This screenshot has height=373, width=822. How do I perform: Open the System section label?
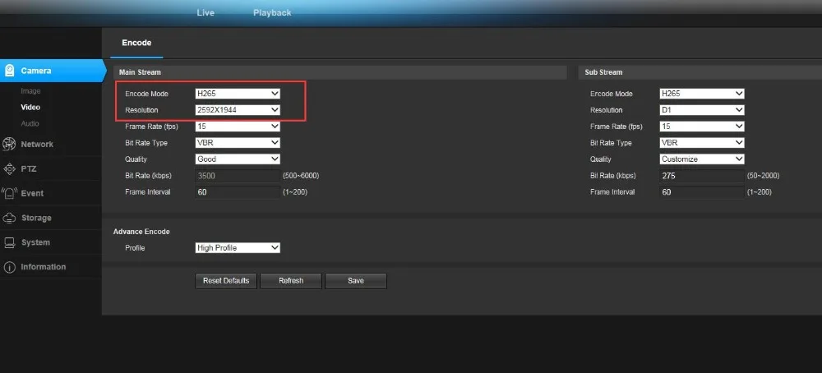[35, 242]
